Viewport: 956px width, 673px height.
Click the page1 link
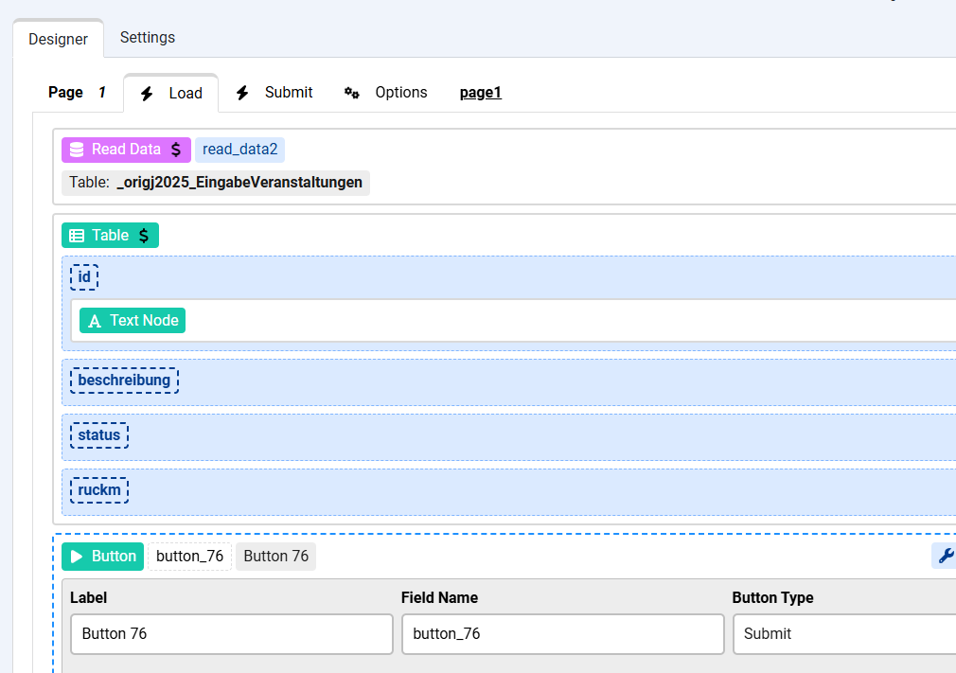tap(480, 93)
